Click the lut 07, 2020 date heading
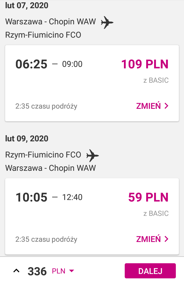184x285 pixels. click(27, 5)
